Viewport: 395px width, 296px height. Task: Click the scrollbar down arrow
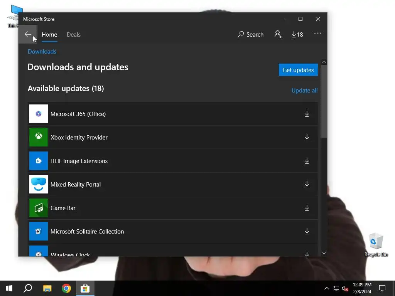coord(324,253)
